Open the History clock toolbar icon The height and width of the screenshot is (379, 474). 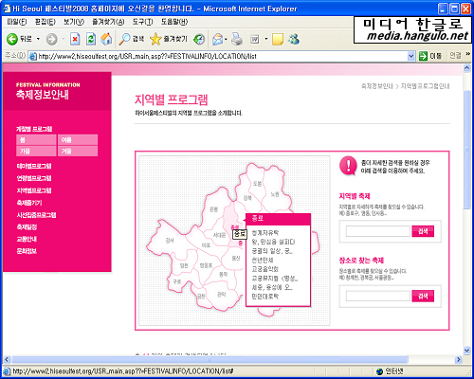199,39
